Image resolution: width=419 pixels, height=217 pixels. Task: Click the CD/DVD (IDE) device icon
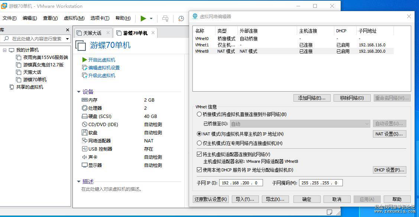[84, 124]
